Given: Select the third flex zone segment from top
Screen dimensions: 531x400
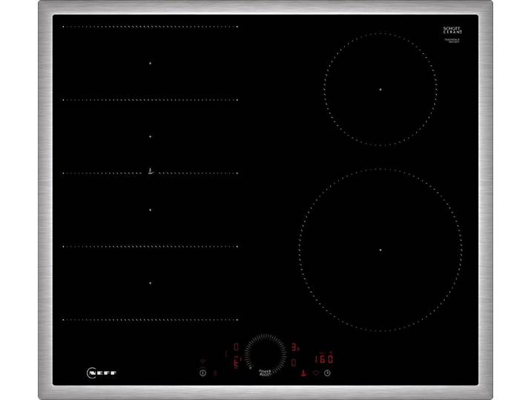Looking at the screenshot, I should pyautogui.click(x=151, y=210).
